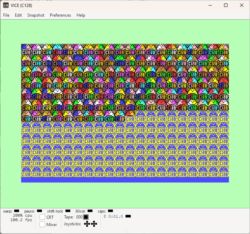Click the shift-lock indicator LED
Image resolution: width=250 pixels, height=234 pixels.
pyautogui.click(x=68, y=211)
